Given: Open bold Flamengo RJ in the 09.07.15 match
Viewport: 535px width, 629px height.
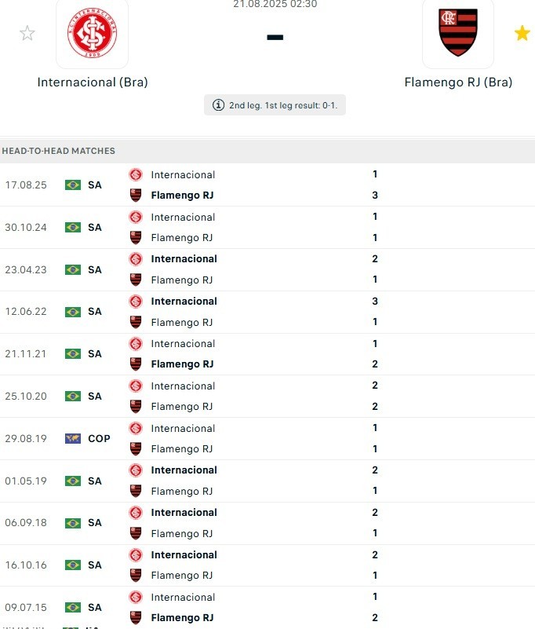Looking at the screenshot, I should tap(182, 617).
